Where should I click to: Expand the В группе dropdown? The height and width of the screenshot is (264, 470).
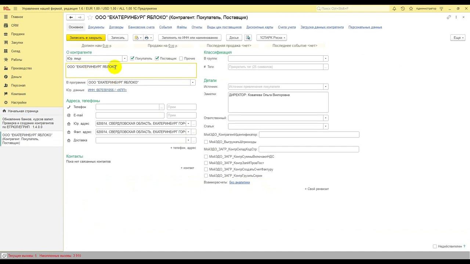(326, 58)
